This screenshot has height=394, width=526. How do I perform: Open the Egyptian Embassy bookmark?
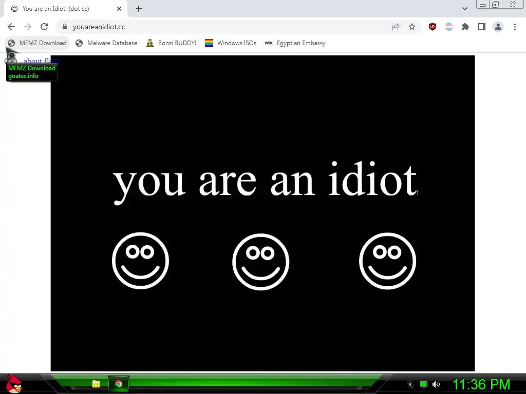295,43
